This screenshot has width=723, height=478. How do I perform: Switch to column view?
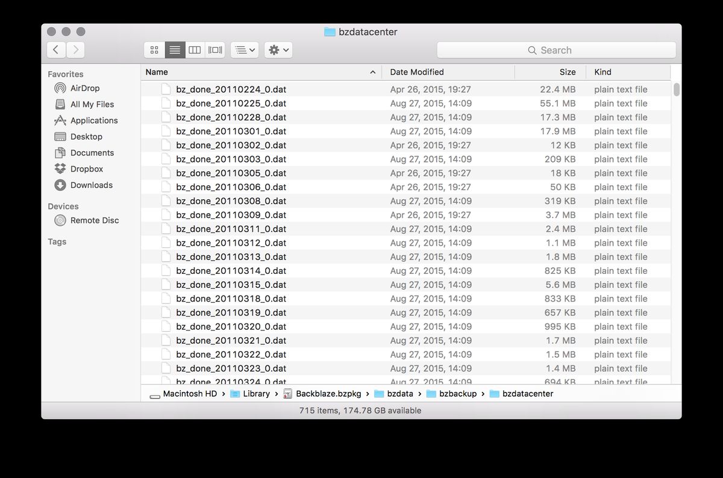coord(195,50)
